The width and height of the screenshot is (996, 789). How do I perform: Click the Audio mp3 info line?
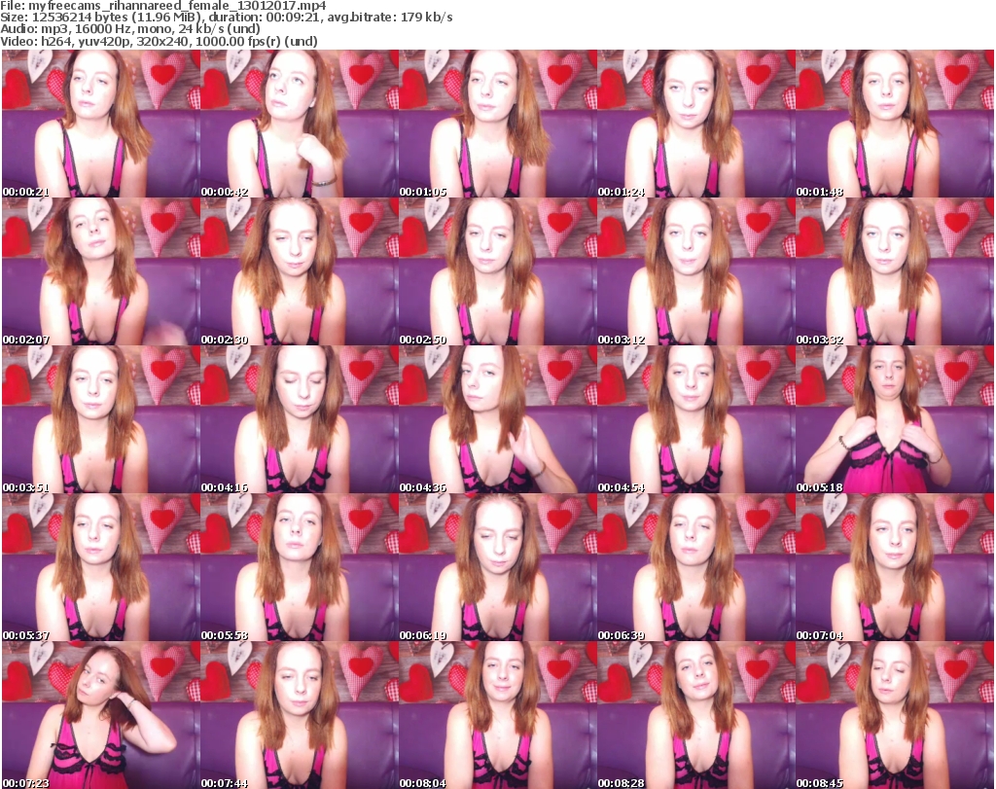130,28
